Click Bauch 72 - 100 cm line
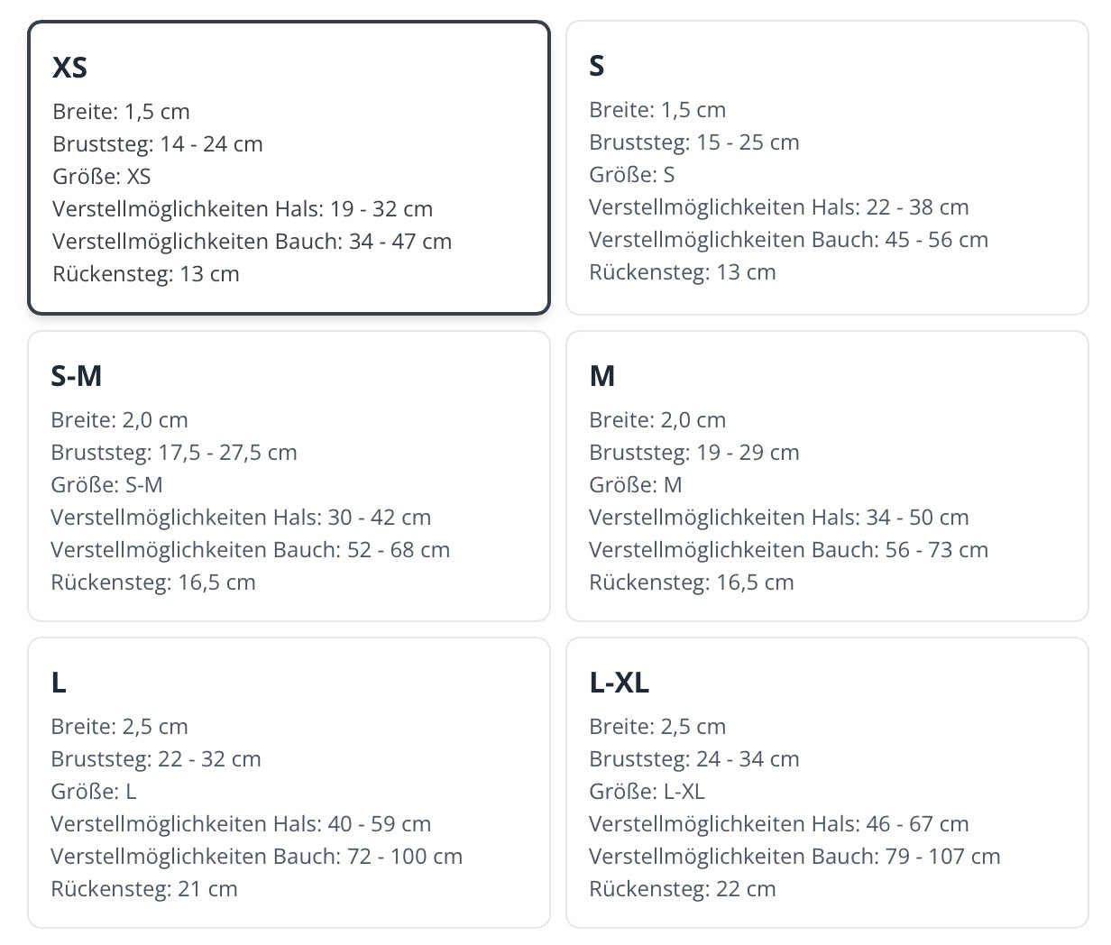This screenshot has width=1111, height=945. click(x=256, y=857)
